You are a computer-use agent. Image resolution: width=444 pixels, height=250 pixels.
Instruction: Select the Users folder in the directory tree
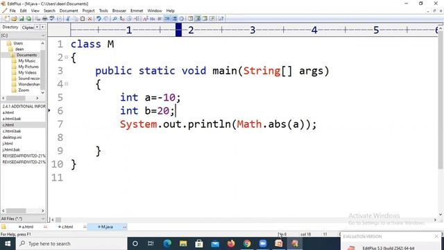click(18, 43)
